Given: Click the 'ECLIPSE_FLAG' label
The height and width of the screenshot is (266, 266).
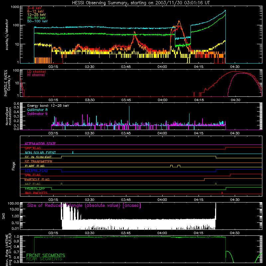Looking at the screenshot, I should click(x=36, y=171).
